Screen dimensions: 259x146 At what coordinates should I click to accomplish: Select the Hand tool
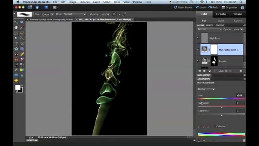tap(16, 28)
